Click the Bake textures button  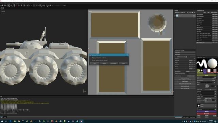tap(191, 76)
